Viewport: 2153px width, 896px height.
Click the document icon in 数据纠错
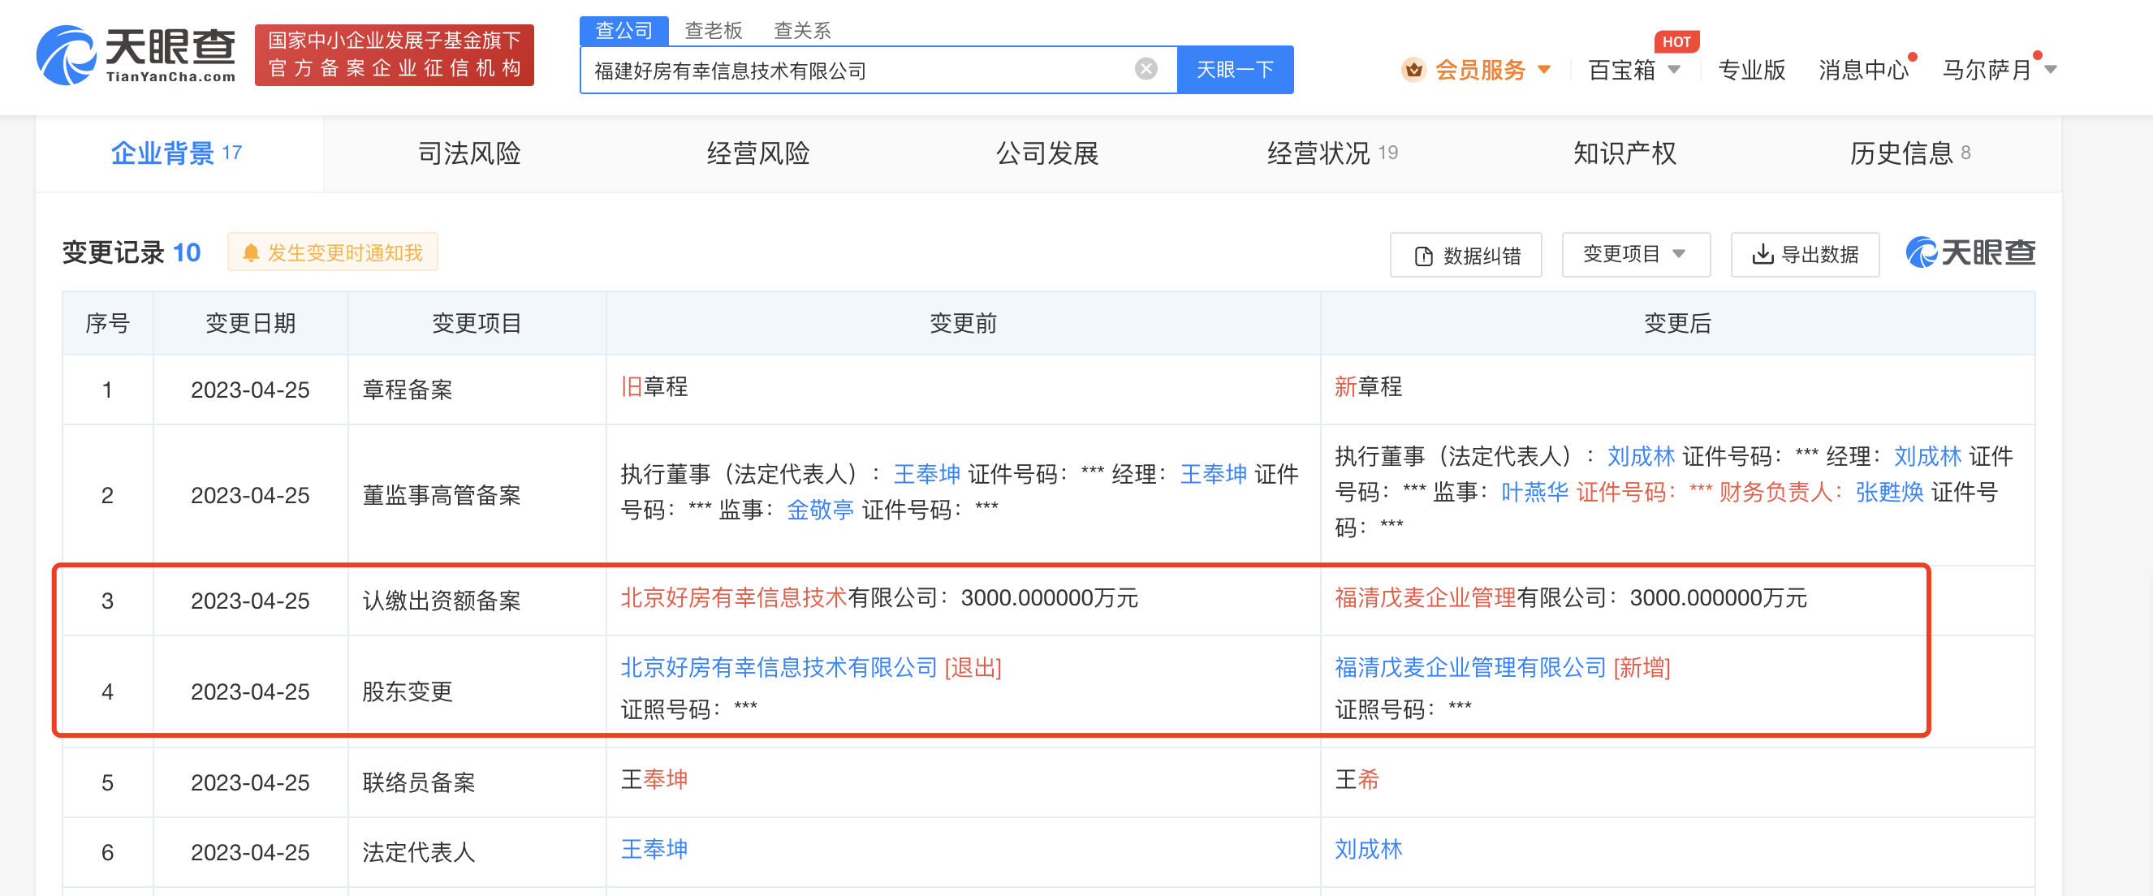tap(1423, 256)
